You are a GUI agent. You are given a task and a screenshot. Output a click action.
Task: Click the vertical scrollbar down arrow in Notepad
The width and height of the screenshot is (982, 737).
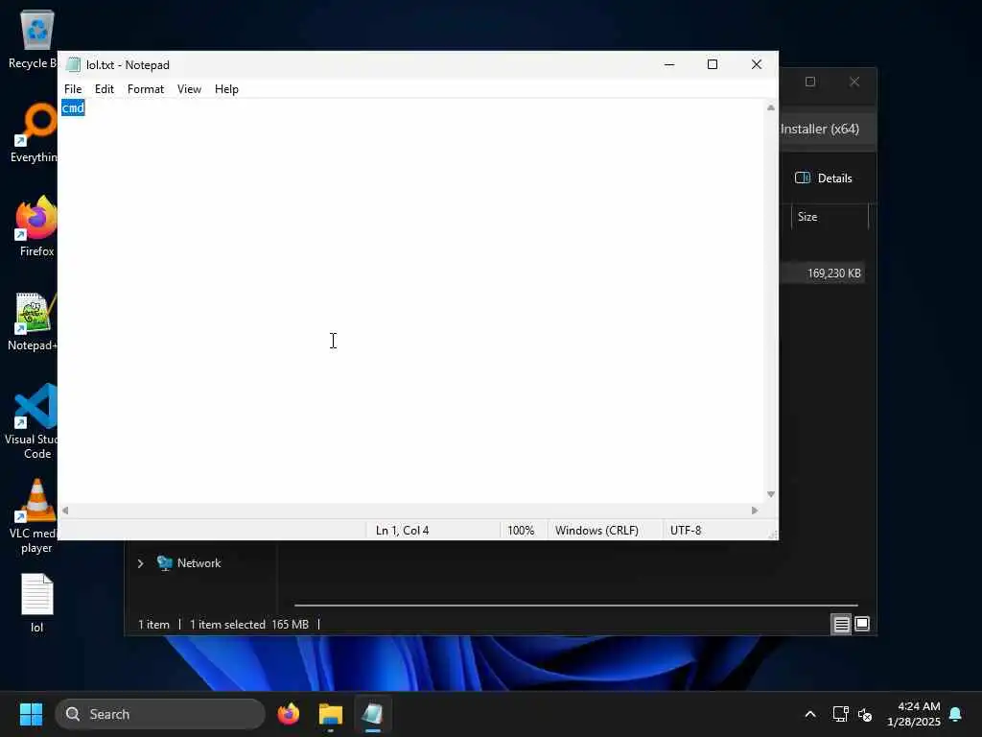[x=770, y=494]
